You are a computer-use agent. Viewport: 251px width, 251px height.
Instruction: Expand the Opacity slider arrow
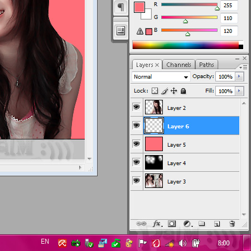(x=239, y=76)
